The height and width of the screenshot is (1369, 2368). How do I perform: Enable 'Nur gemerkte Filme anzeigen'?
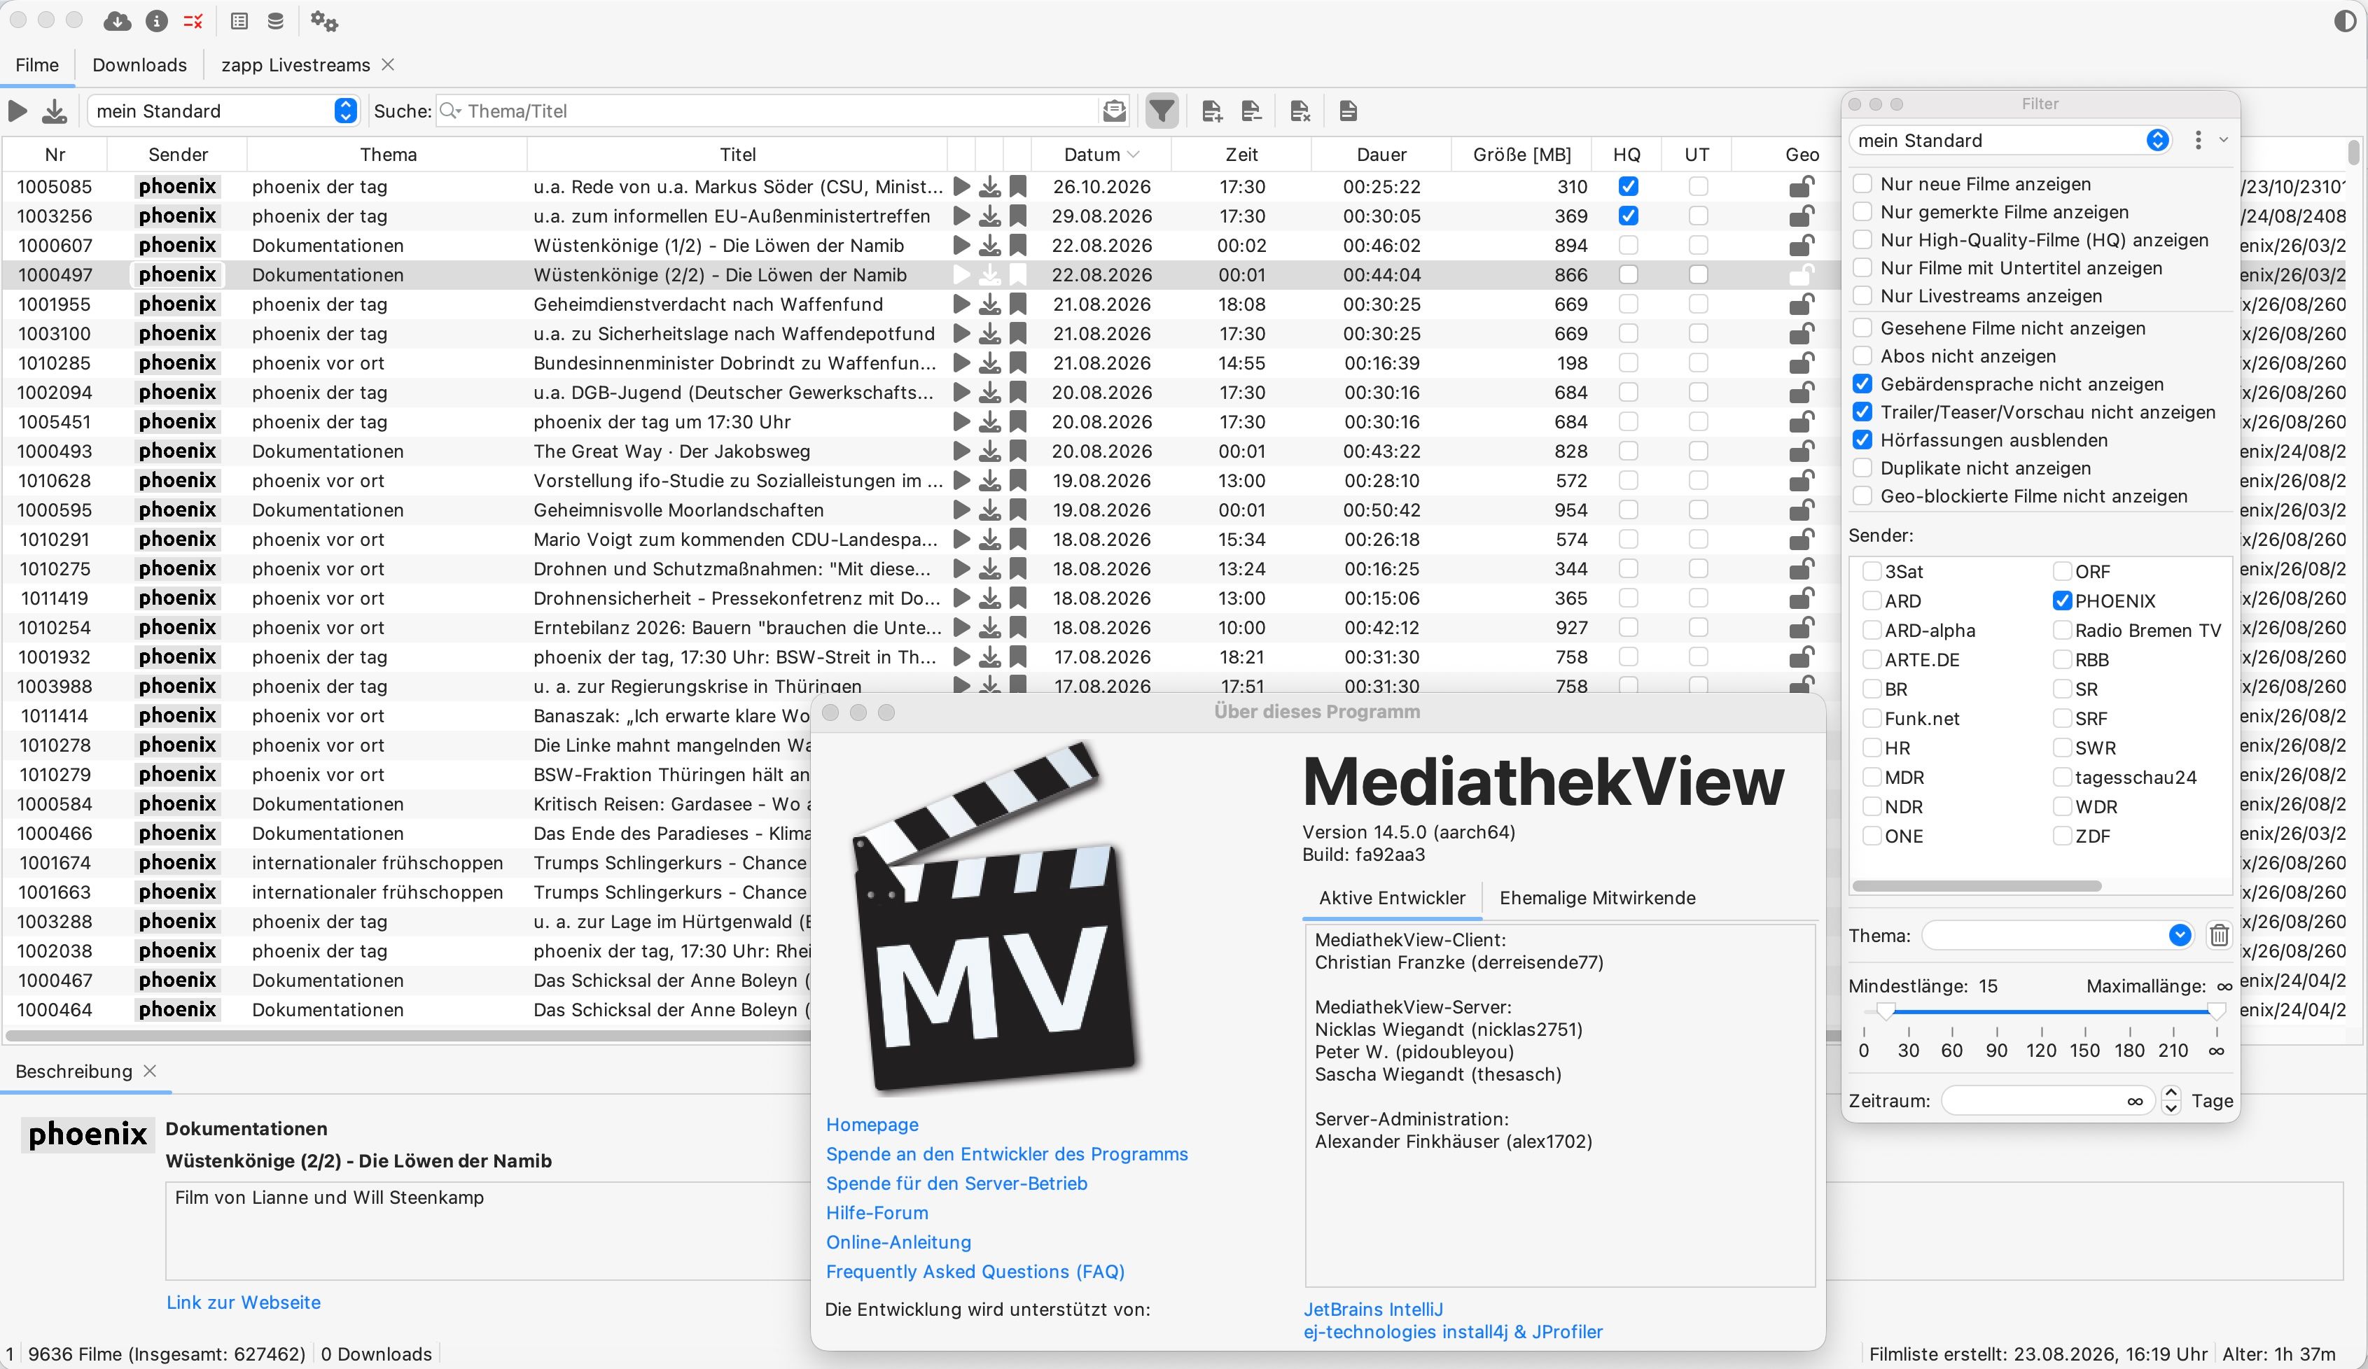click(1862, 212)
